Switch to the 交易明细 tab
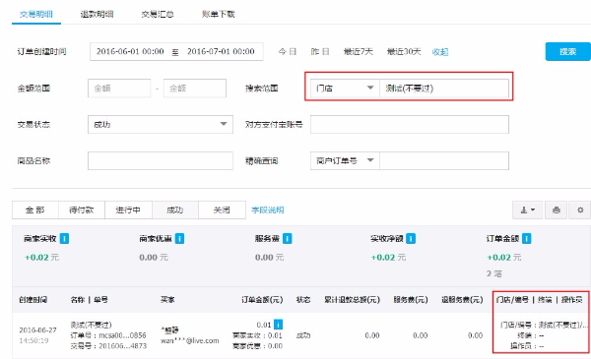 click(x=36, y=15)
